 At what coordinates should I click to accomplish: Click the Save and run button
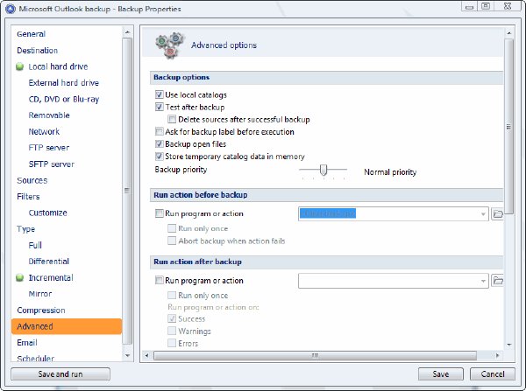click(x=60, y=374)
